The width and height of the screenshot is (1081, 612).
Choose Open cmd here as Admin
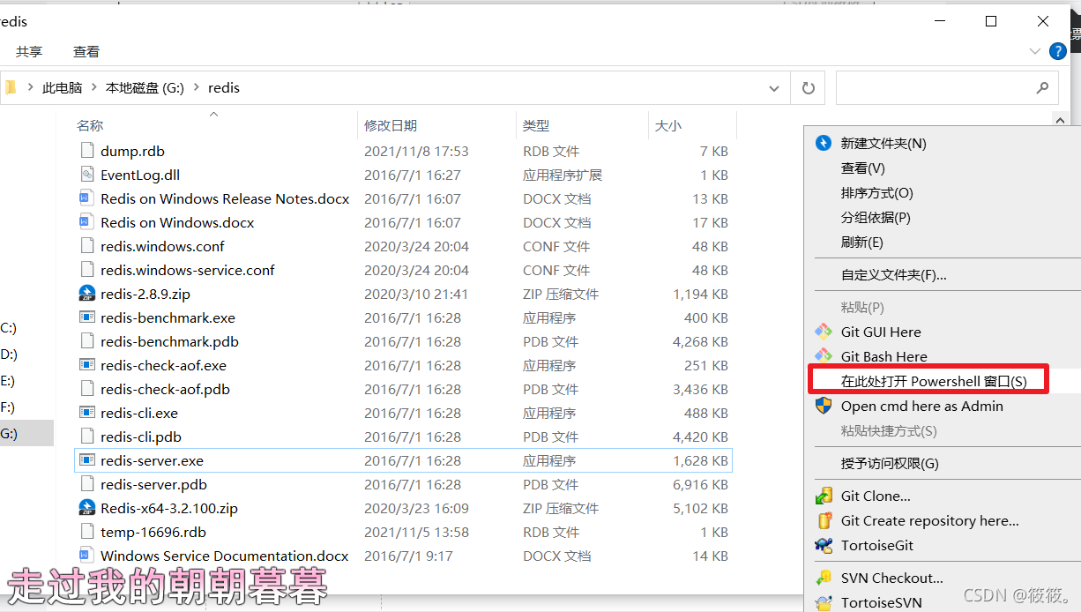click(x=922, y=406)
